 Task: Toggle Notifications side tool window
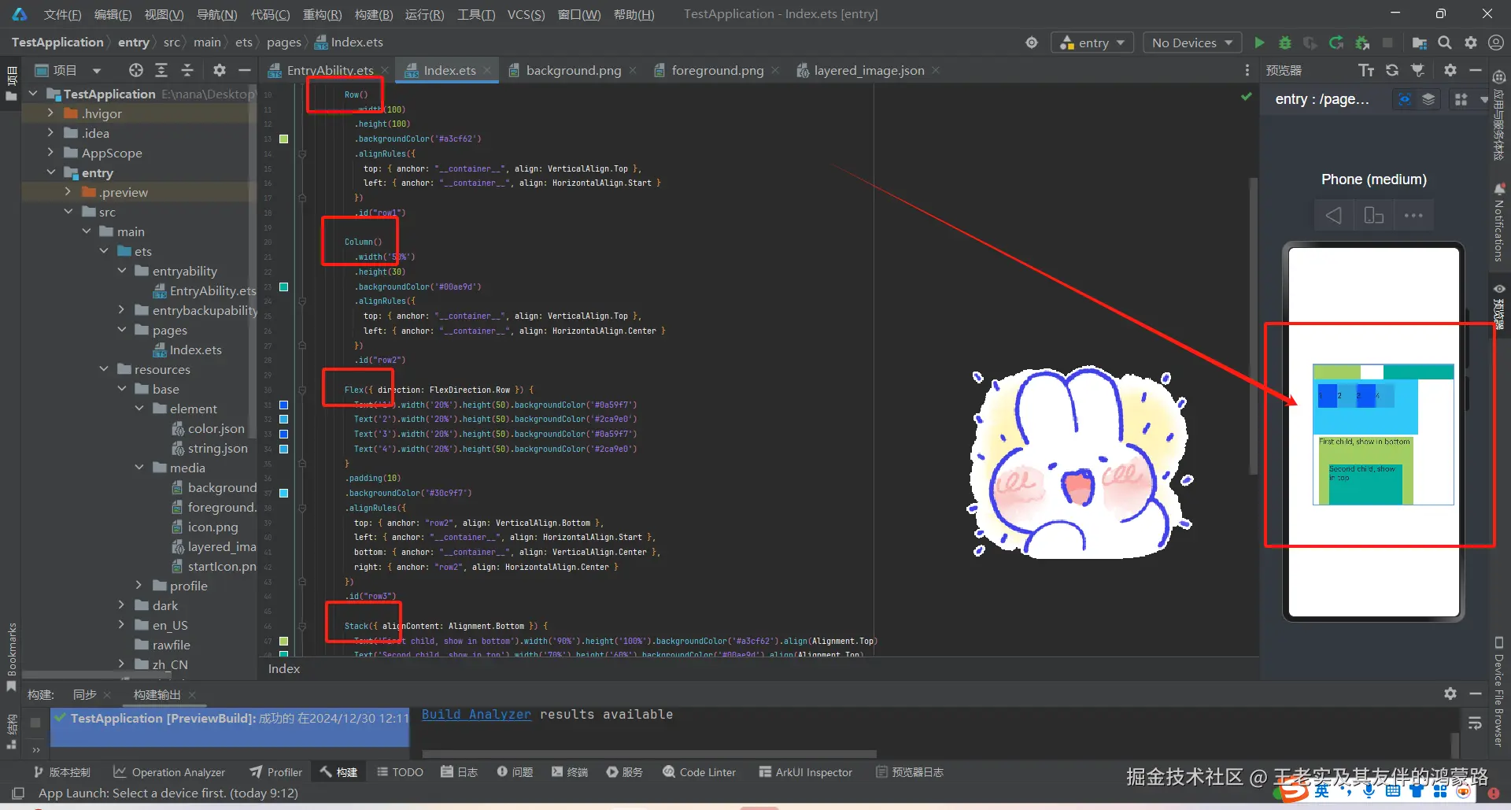point(1499,223)
